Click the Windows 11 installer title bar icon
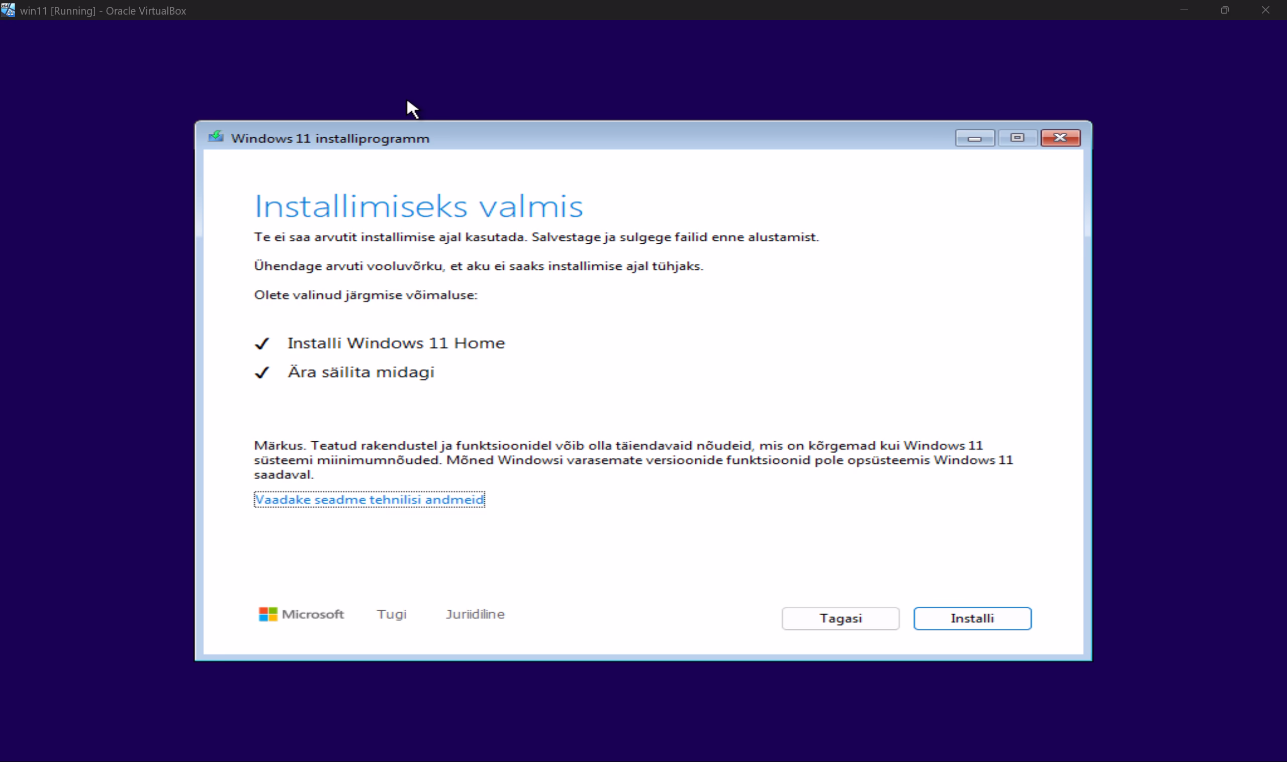The width and height of the screenshot is (1287, 762). 216,137
